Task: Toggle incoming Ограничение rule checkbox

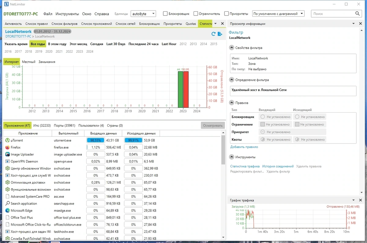Action: 262,124
